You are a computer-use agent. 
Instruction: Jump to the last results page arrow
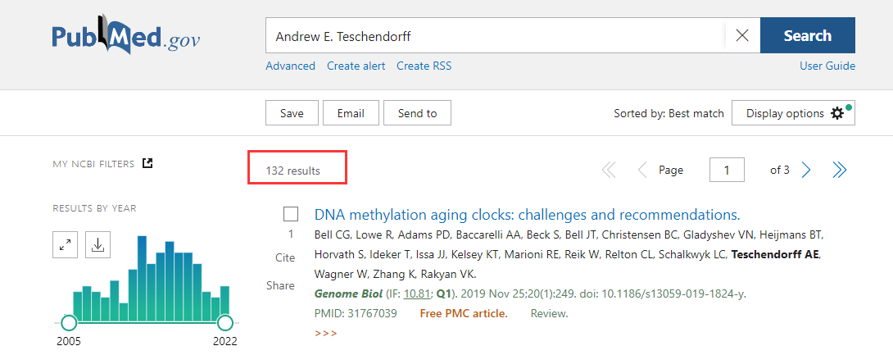(839, 170)
